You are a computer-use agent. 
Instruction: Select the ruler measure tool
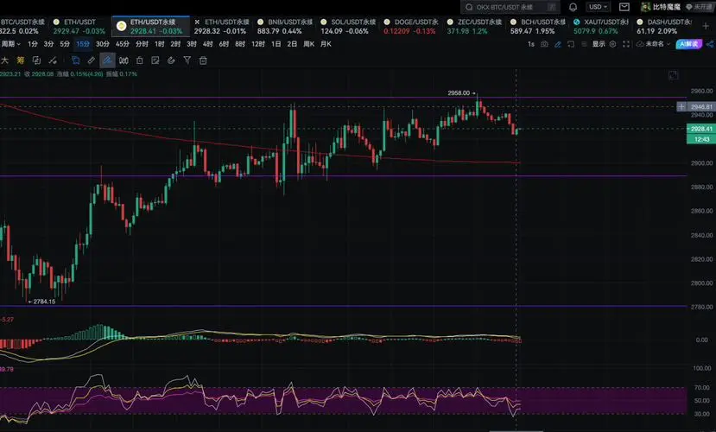coord(92,60)
